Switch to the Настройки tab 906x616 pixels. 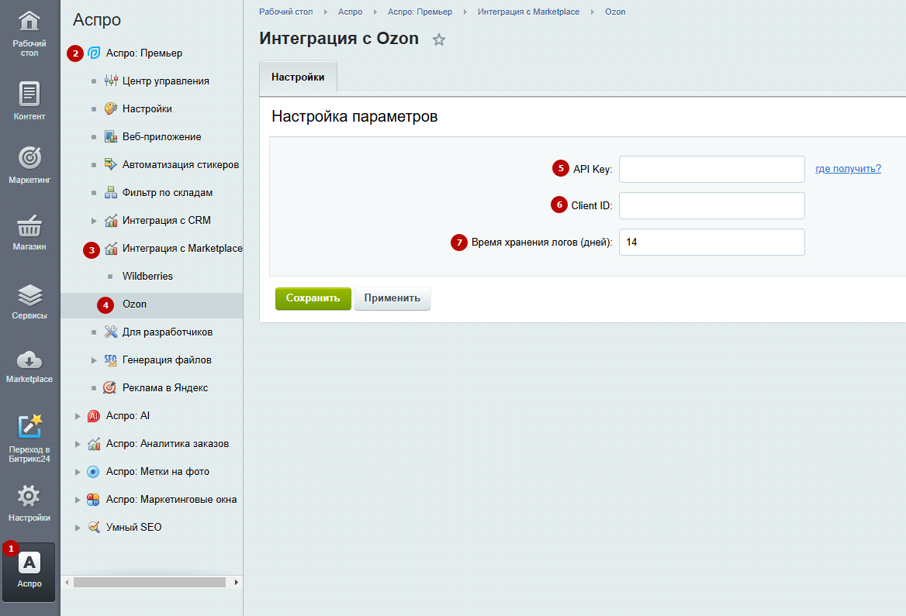pyautogui.click(x=298, y=77)
